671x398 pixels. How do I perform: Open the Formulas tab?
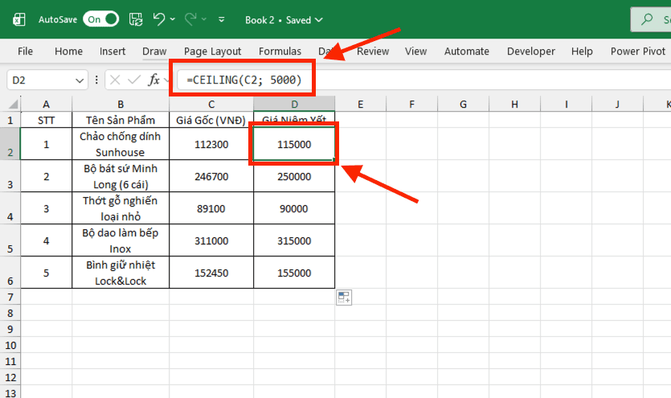280,51
